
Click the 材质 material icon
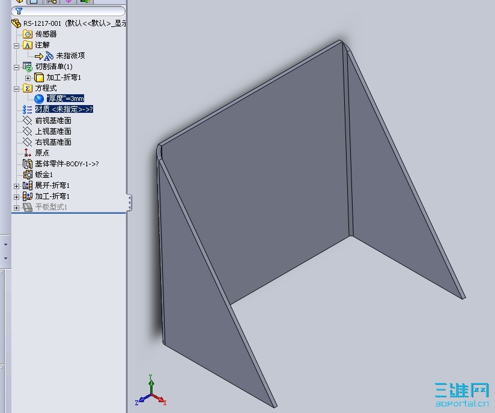point(28,109)
